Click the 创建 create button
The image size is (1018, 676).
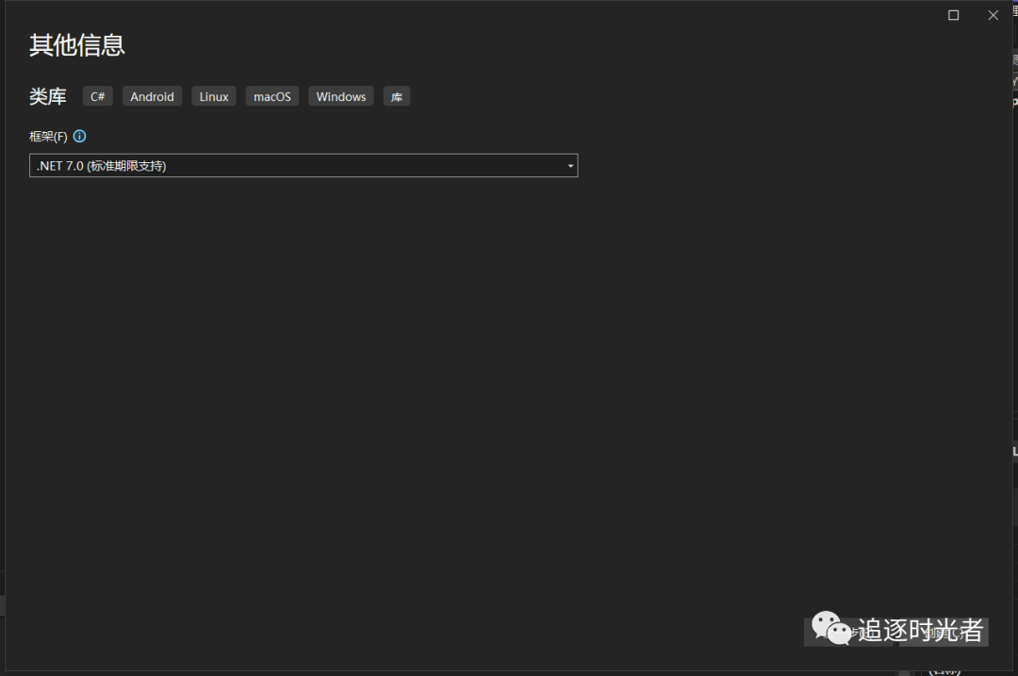point(944,632)
